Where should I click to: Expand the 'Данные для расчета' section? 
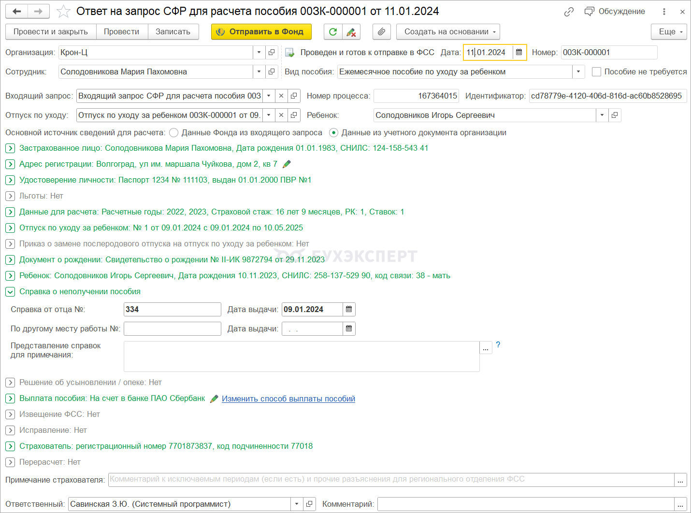10,212
